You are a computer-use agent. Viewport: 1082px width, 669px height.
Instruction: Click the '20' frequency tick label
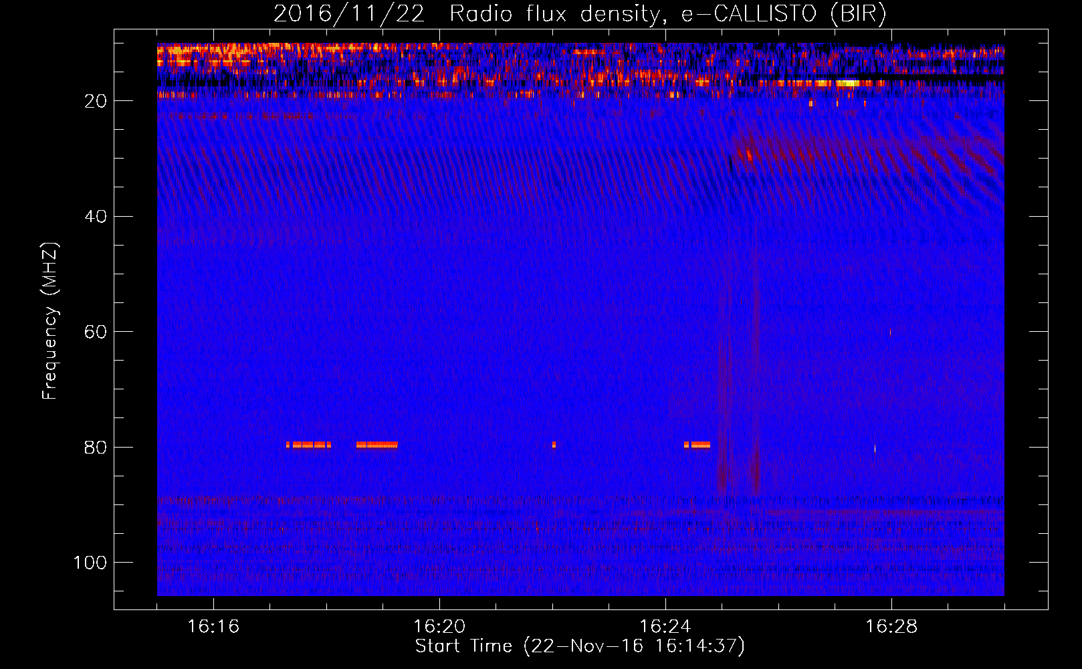tap(96, 101)
